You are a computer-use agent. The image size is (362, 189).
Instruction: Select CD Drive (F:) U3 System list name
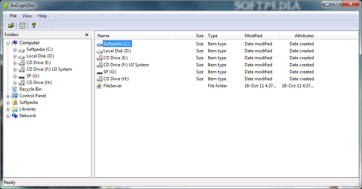click(x=126, y=65)
